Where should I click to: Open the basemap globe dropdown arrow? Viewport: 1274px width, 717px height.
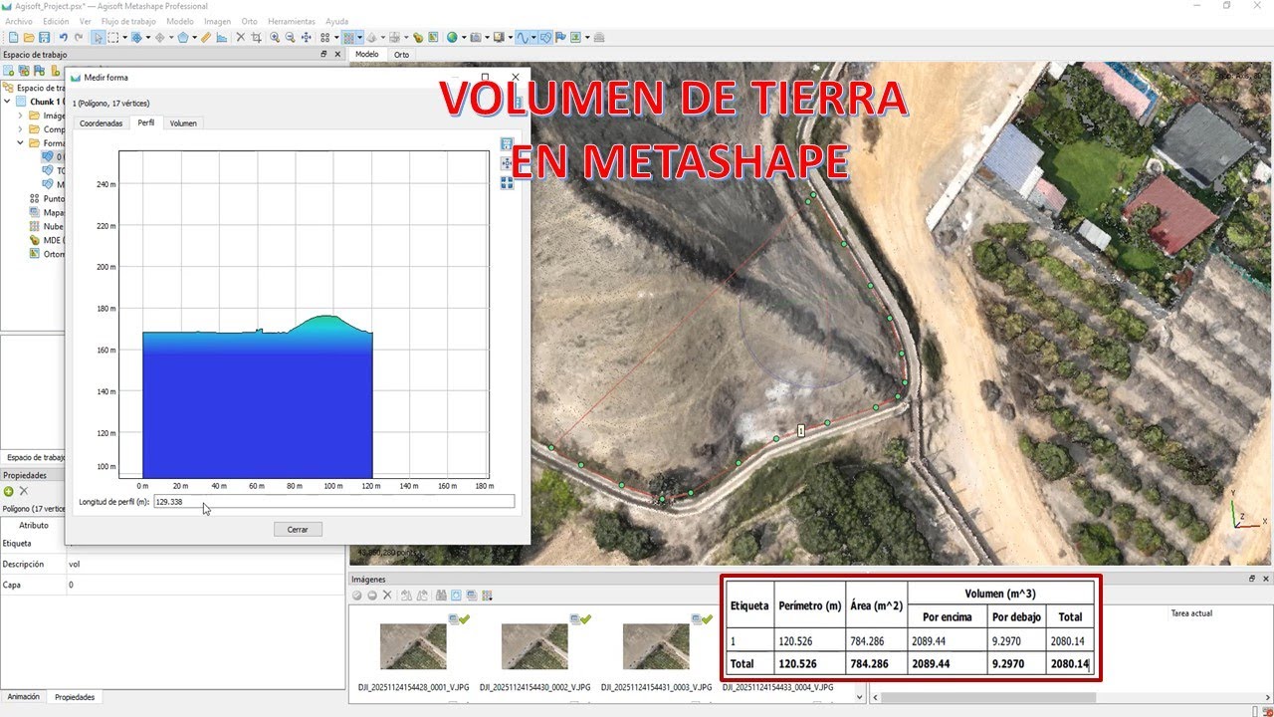coord(464,37)
